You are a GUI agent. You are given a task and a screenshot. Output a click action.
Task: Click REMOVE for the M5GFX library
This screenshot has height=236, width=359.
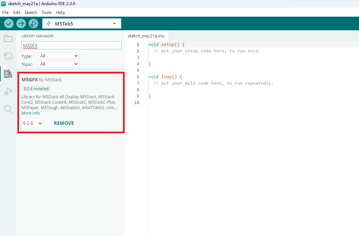click(x=64, y=123)
